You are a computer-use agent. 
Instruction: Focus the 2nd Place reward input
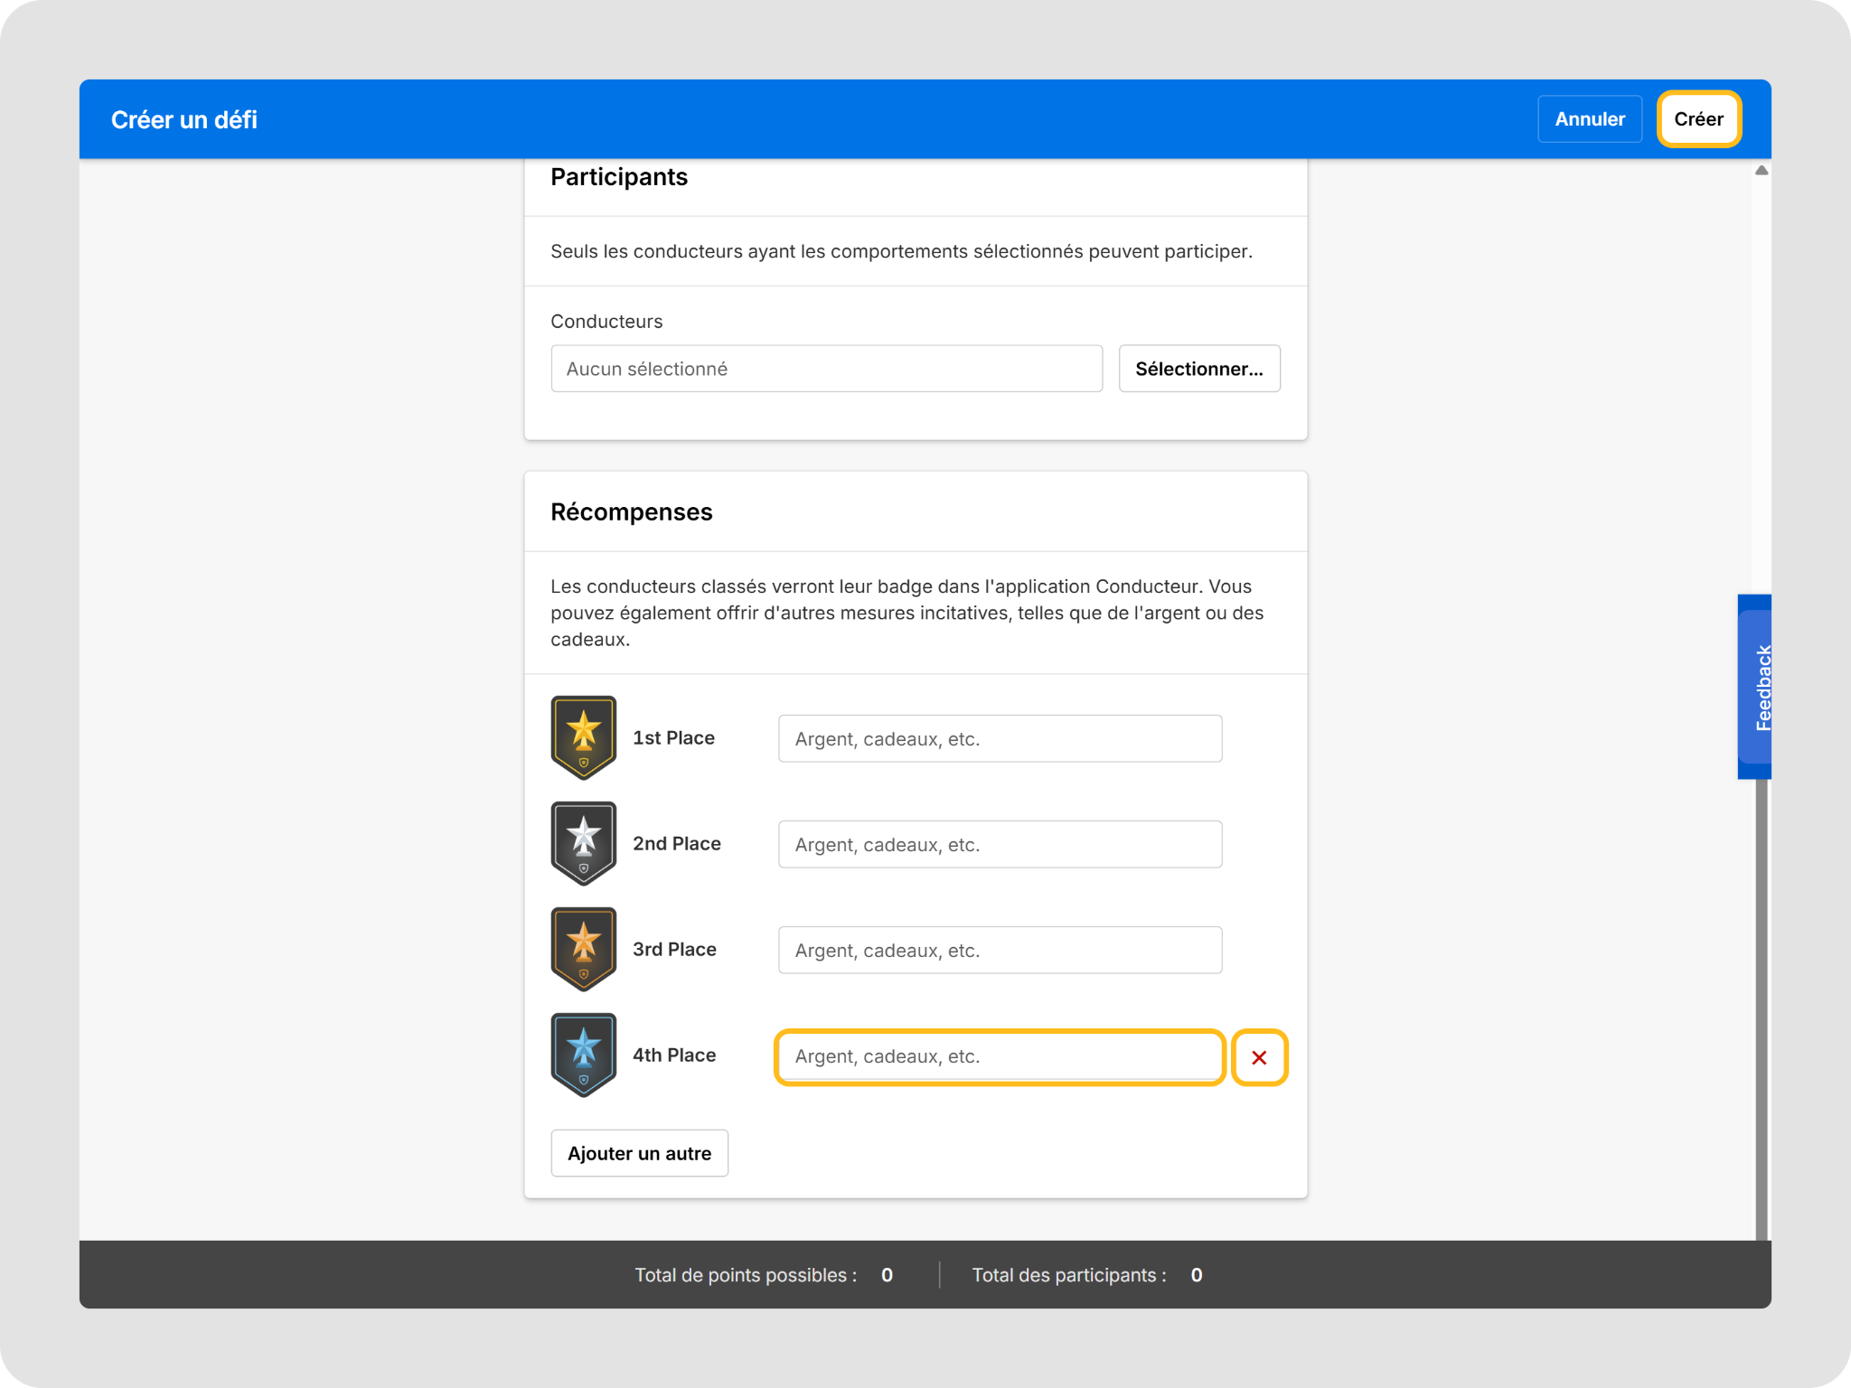1001,844
